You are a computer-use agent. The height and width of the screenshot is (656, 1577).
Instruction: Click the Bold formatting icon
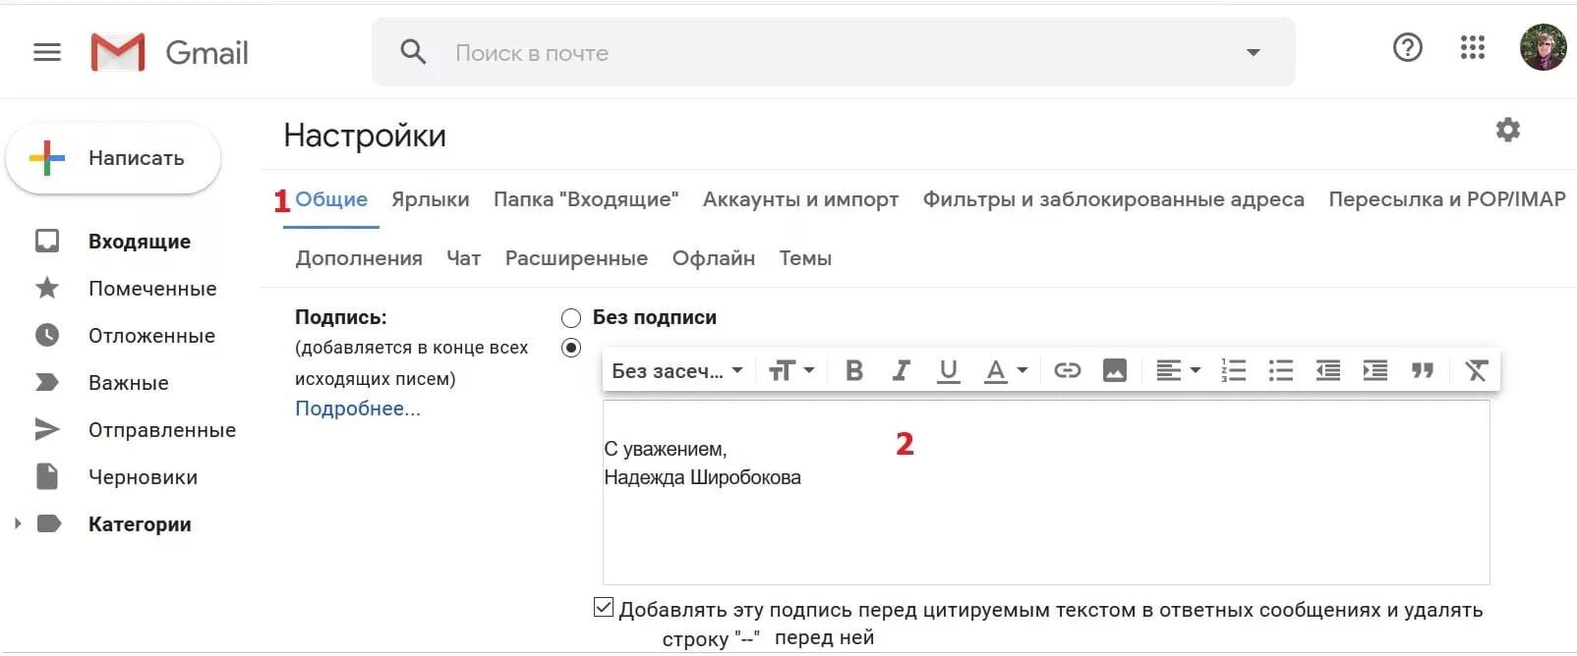(x=854, y=370)
